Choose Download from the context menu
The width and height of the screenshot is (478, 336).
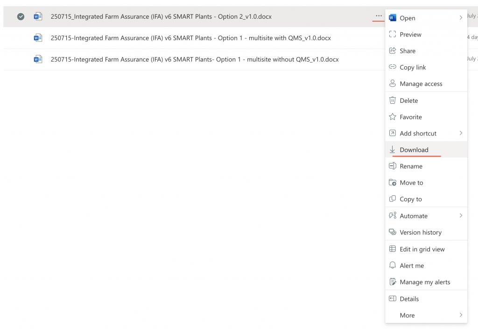click(x=414, y=150)
